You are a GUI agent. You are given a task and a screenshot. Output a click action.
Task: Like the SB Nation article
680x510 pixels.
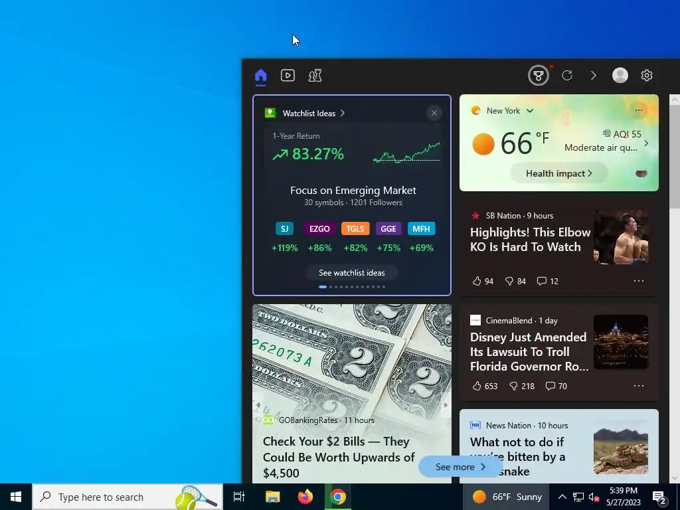tap(483, 281)
